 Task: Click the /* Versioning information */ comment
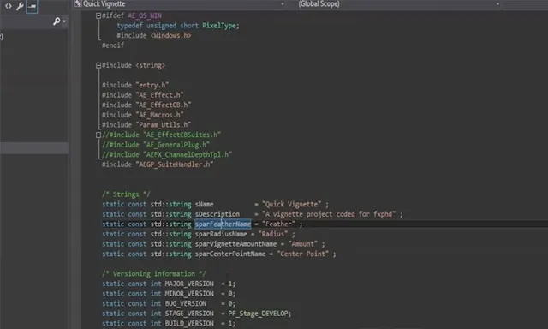[x=154, y=274]
